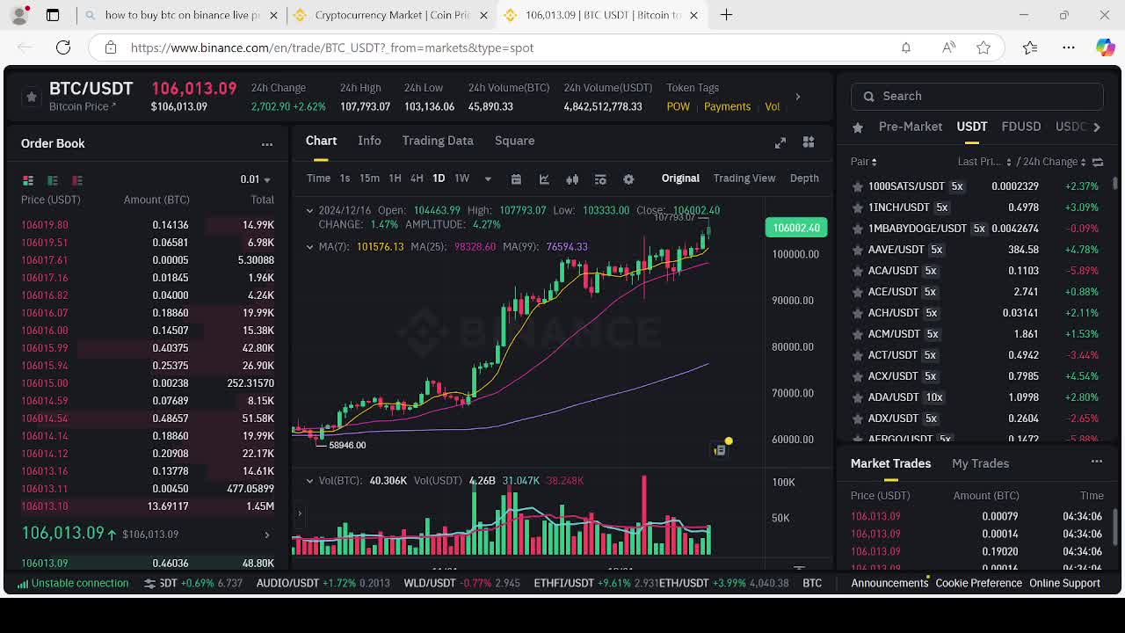Screen dimensions: 1125x633
Task: Open Order Book more options menu
Action: 267,144
